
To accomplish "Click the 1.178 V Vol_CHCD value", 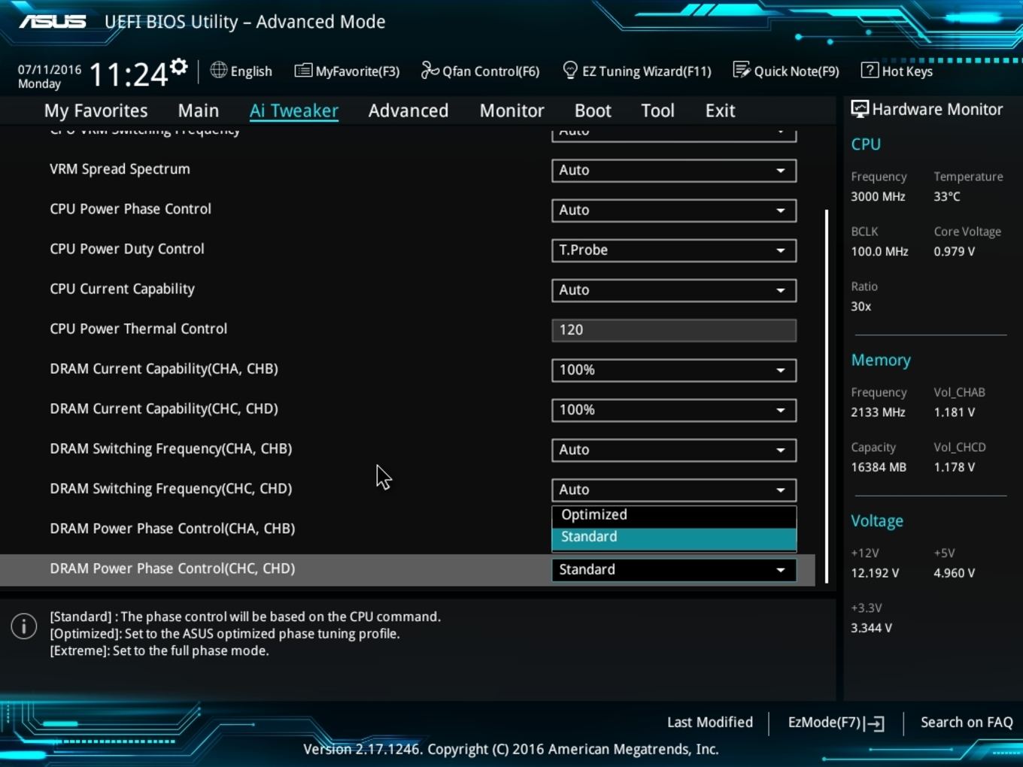I will tap(954, 467).
